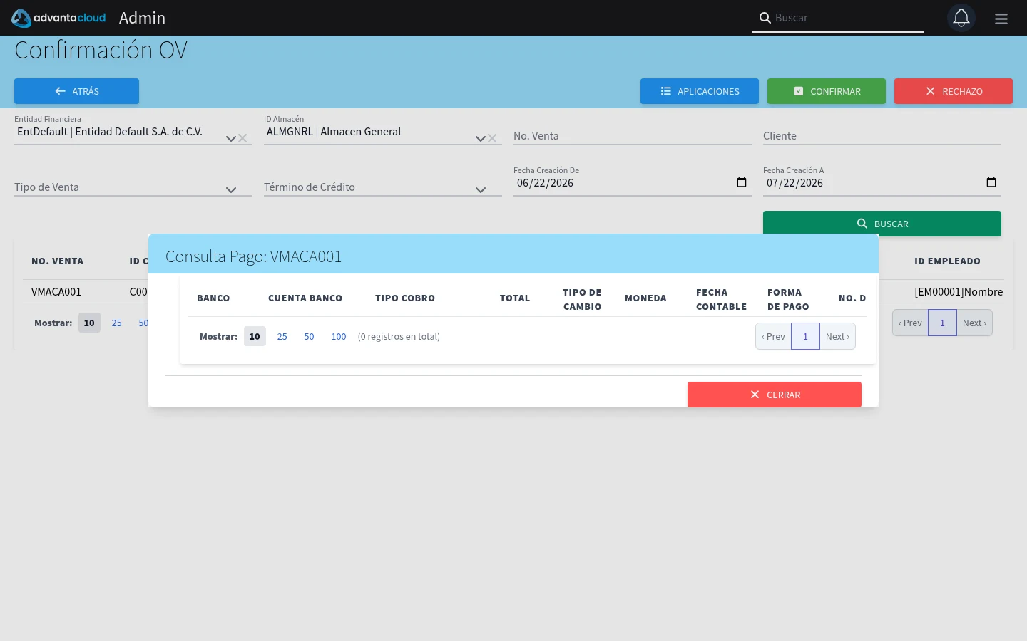
Task: Sort dialog table by FORMA DE PAGO
Action: pos(788,300)
